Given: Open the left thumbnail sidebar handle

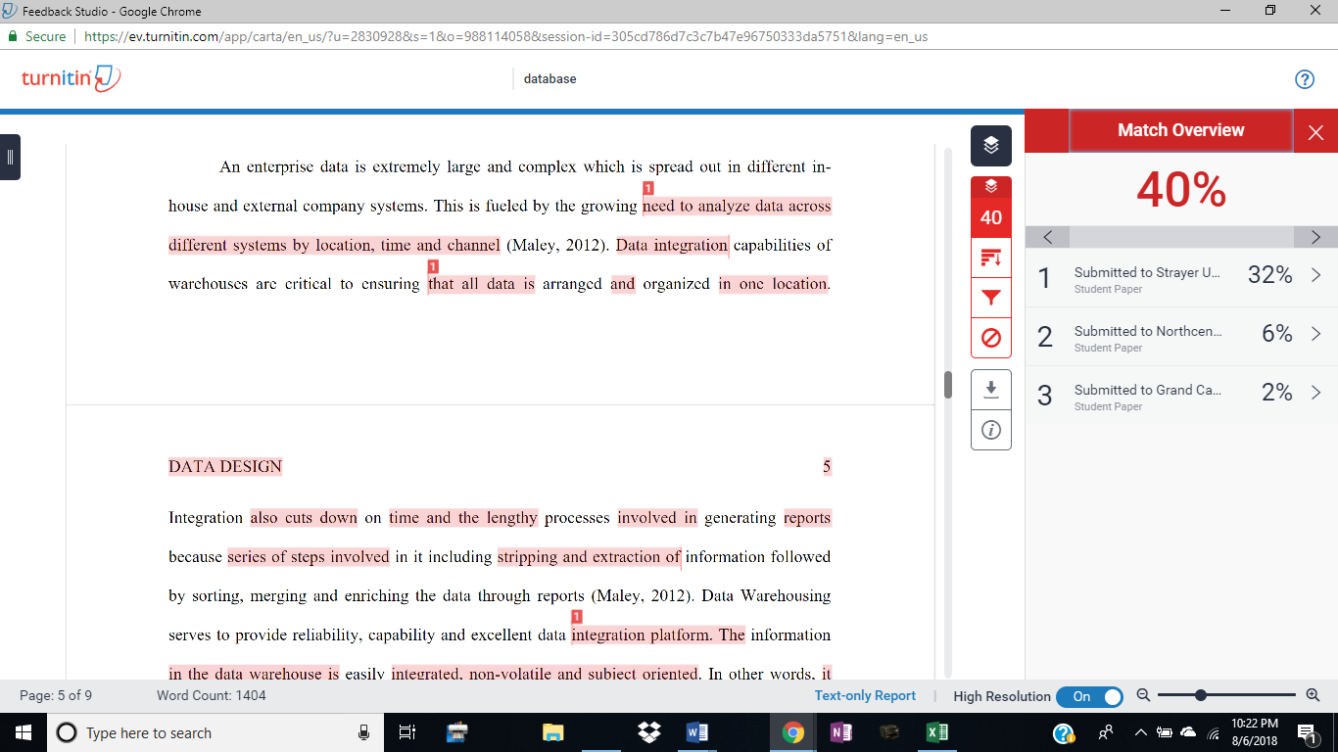Looking at the screenshot, I should click(10, 157).
